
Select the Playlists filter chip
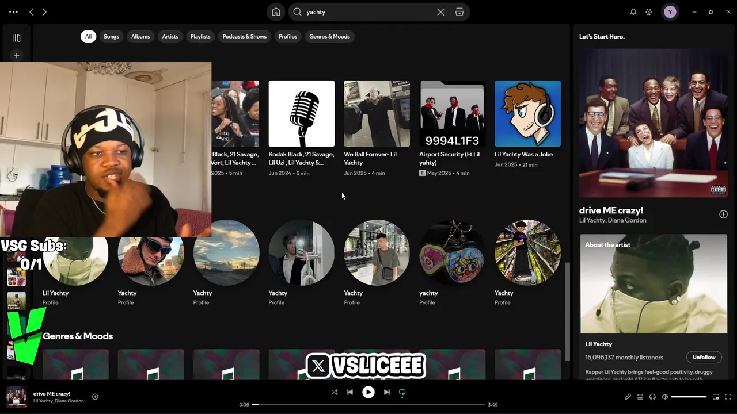[200, 36]
